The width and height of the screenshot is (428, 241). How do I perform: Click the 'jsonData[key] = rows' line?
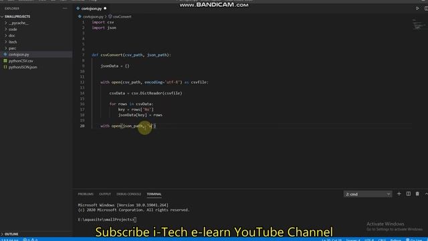coord(140,115)
